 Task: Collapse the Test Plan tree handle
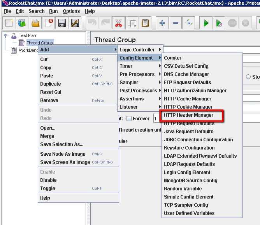tap(6, 35)
